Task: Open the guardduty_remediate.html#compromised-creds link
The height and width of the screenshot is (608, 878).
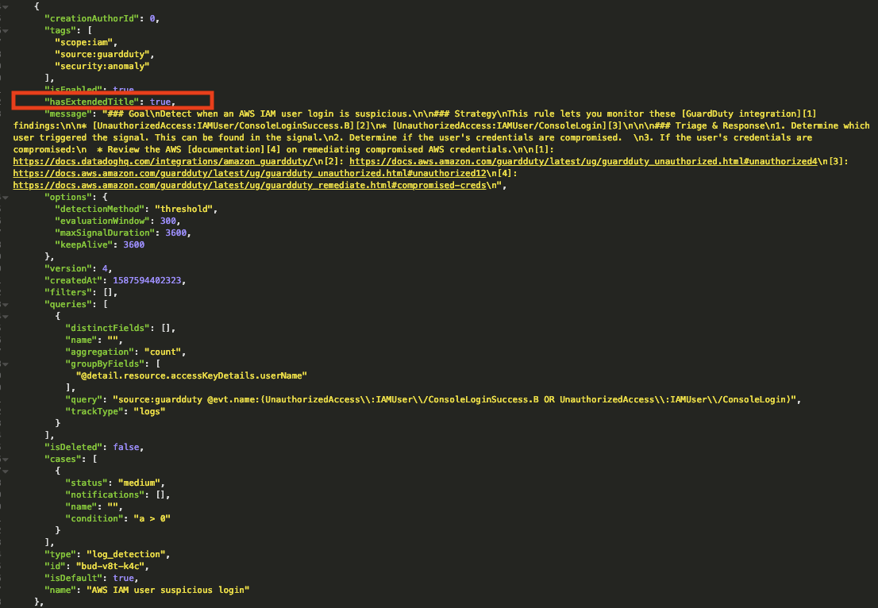Action: pos(250,185)
